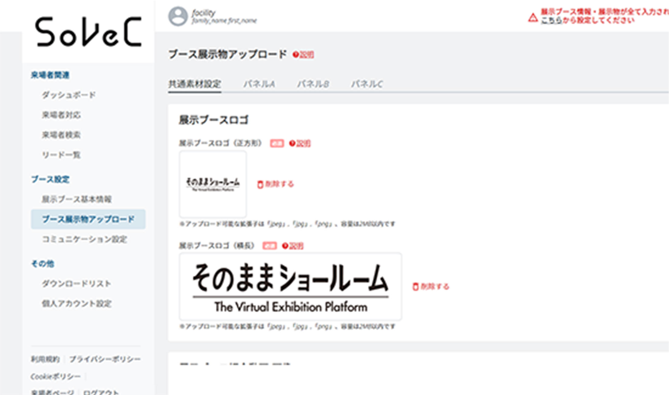The image size is (669, 395).
Task: Open 説明 help next to page title
Action: click(303, 55)
